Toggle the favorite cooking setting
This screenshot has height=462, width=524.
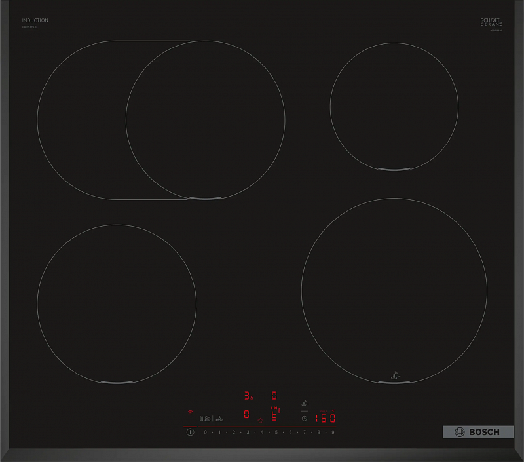click(x=261, y=421)
